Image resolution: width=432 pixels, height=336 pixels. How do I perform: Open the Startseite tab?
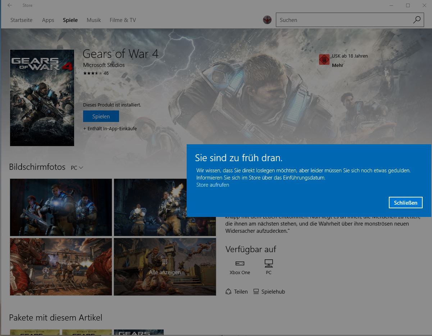[21, 20]
